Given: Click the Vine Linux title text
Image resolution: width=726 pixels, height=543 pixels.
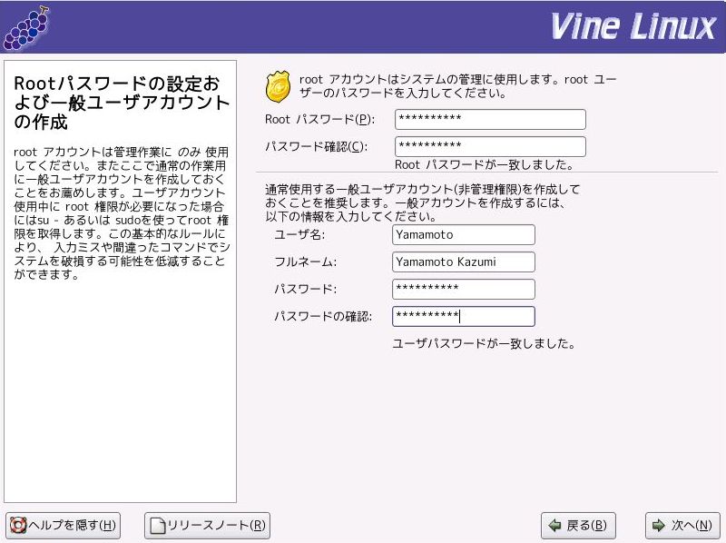Looking at the screenshot, I should [x=633, y=26].
